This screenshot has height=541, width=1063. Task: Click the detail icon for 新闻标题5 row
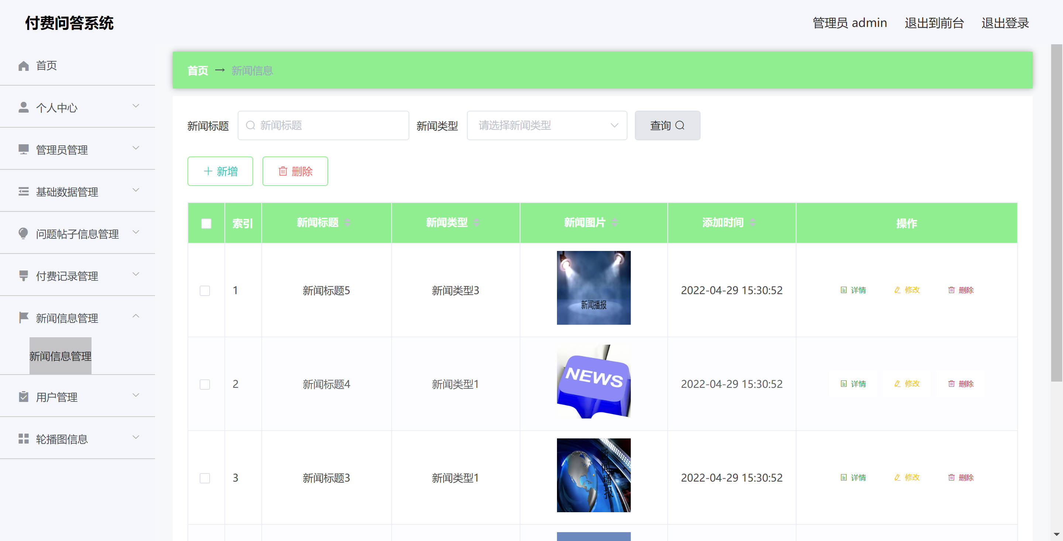point(843,290)
